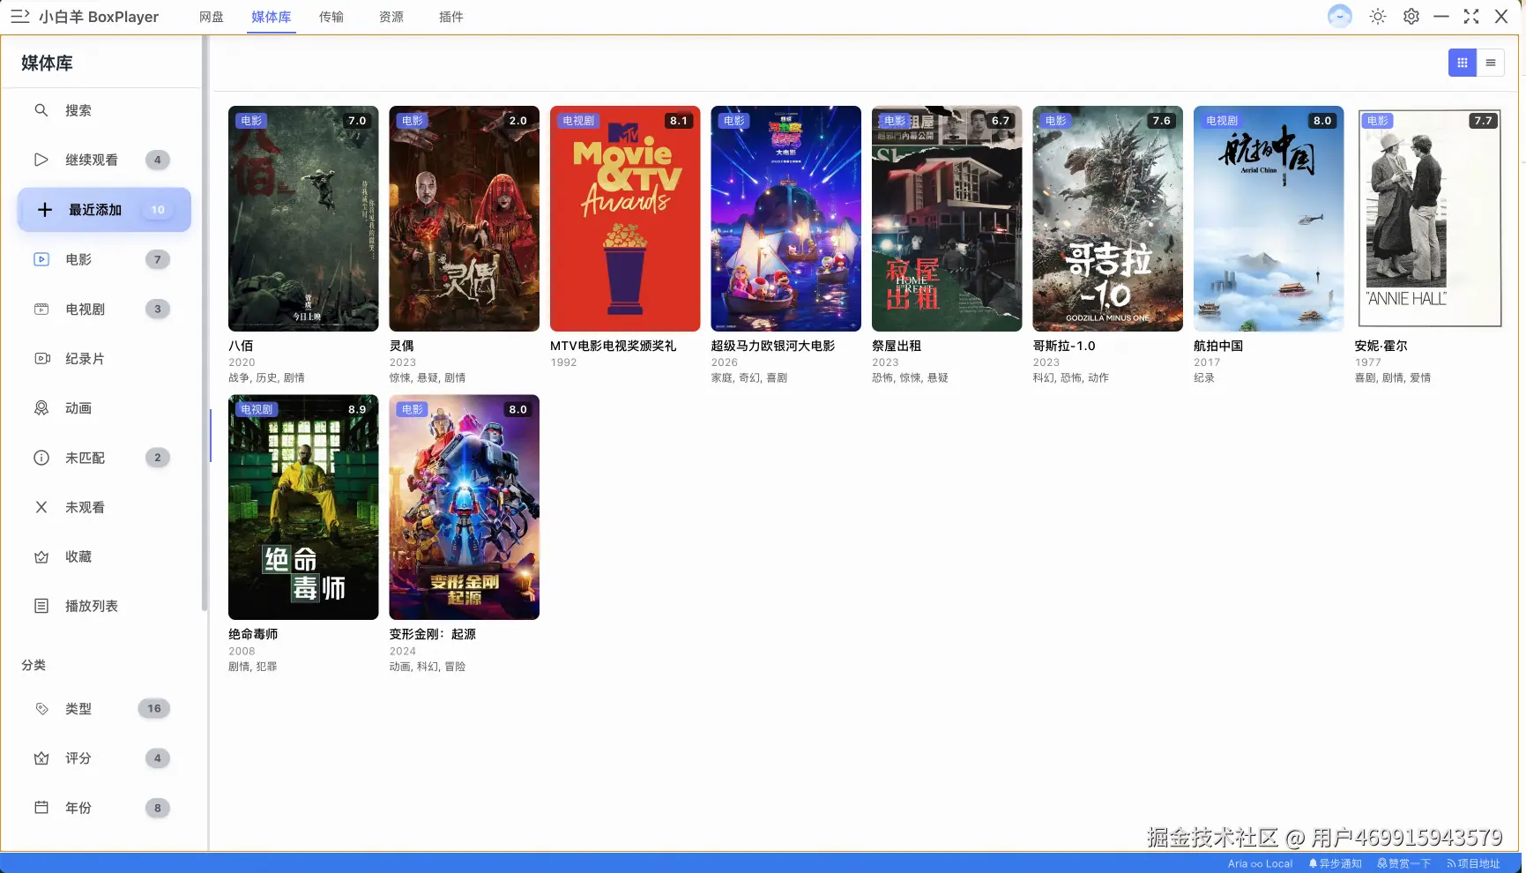The image size is (1526, 873).
Task: Open the 资源 tab
Action: [391, 17]
